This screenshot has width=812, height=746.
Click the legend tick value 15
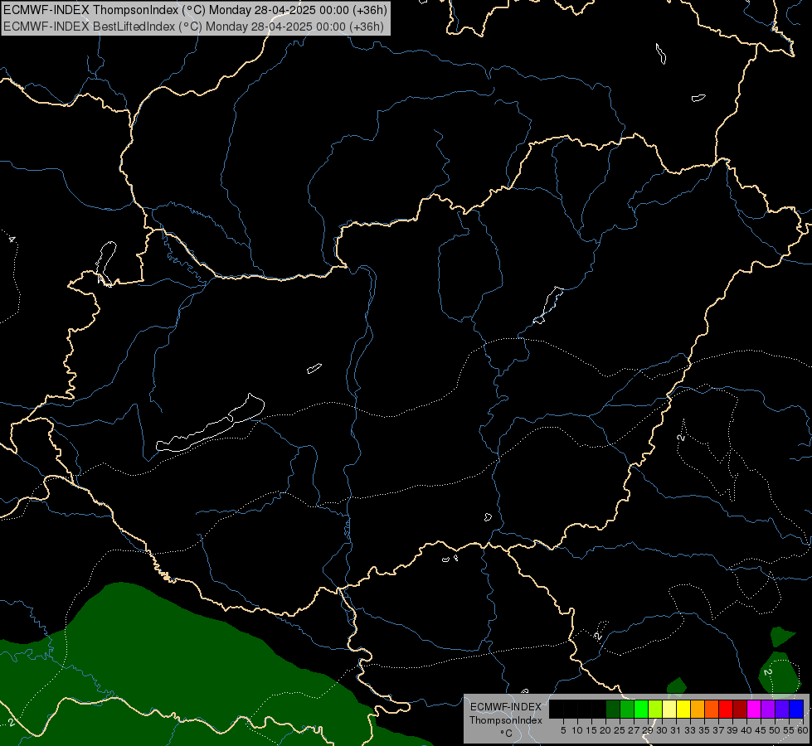591,730
